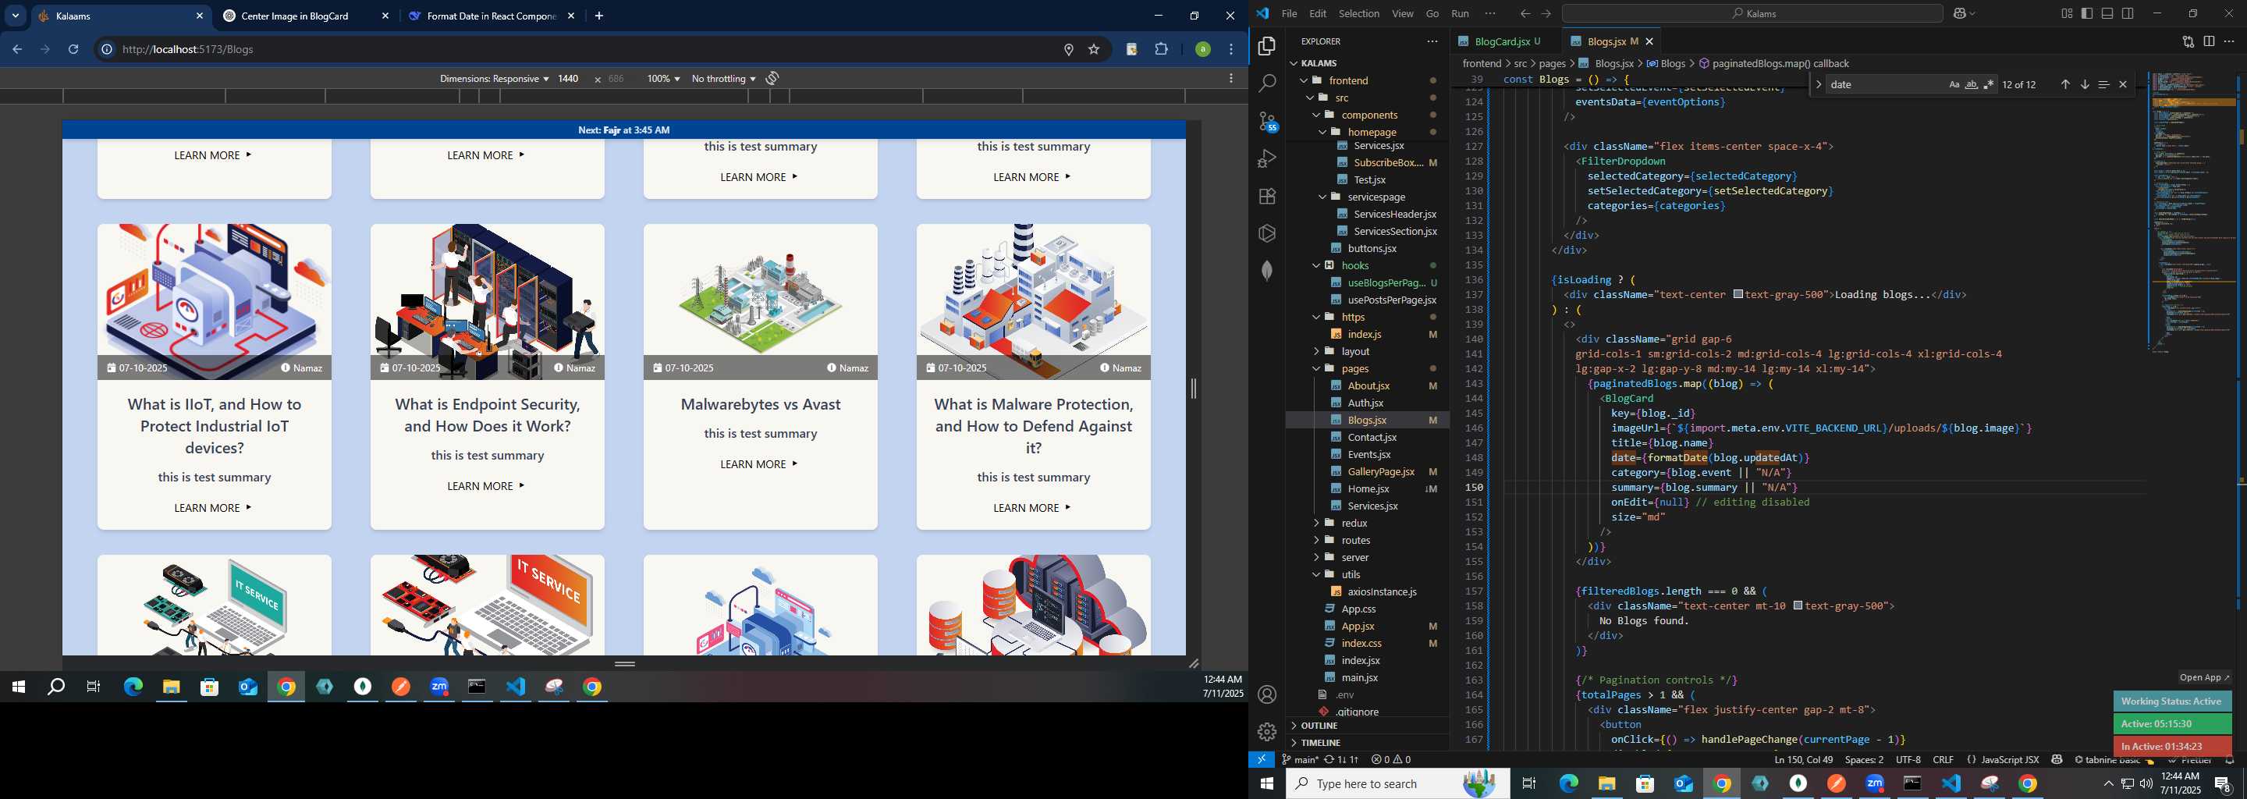This screenshot has height=799, width=2247.
Task: Split the VS Code editor right
Action: [x=2209, y=41]
